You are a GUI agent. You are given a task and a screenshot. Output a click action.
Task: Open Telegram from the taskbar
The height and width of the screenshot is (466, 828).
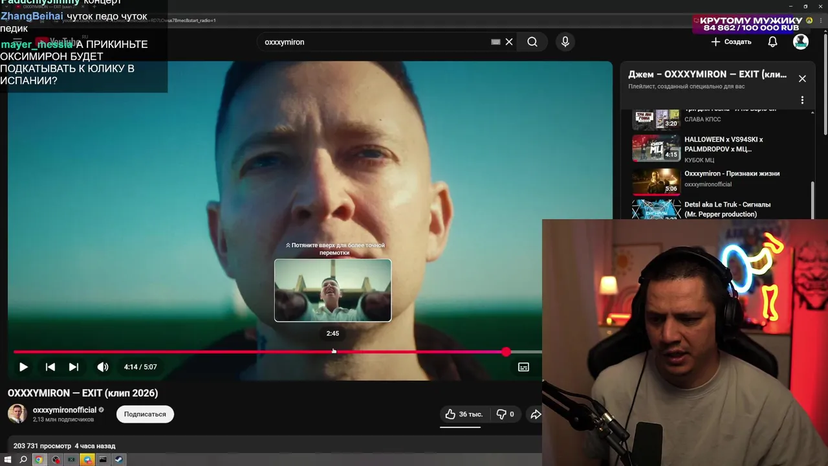point(87,460)
